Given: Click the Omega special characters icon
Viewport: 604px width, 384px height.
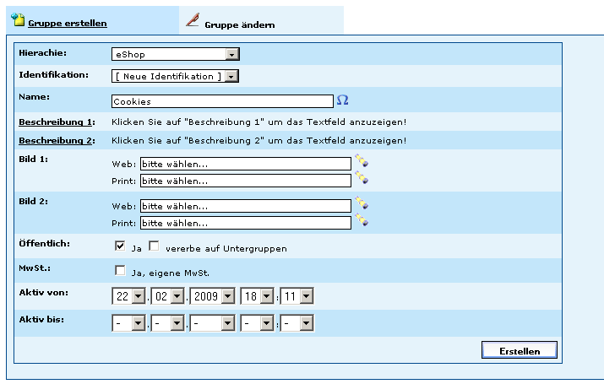Looking at the screenshot, I should pyautogui.click(x=342, y=100).
